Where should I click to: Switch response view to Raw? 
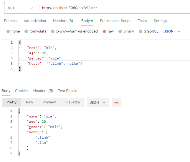click(x=29, y=102)
